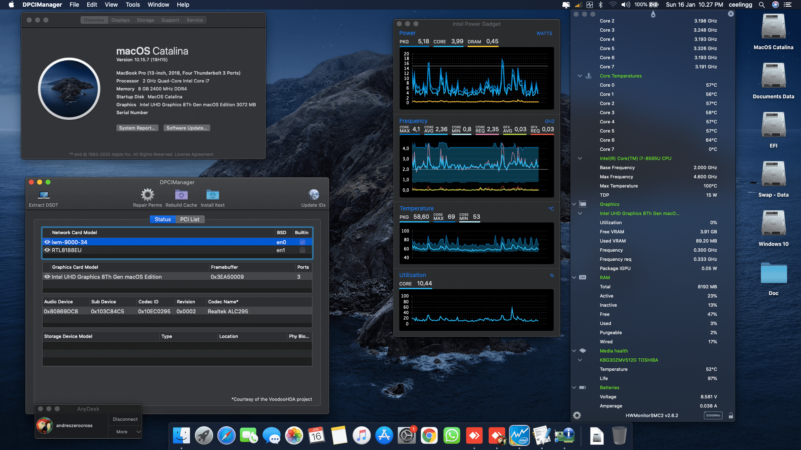The width and height of the screenshot is (801, 450).
Task: Open the Window menu in menu bar
Action: pyautogui.click(x=158, y=5)
